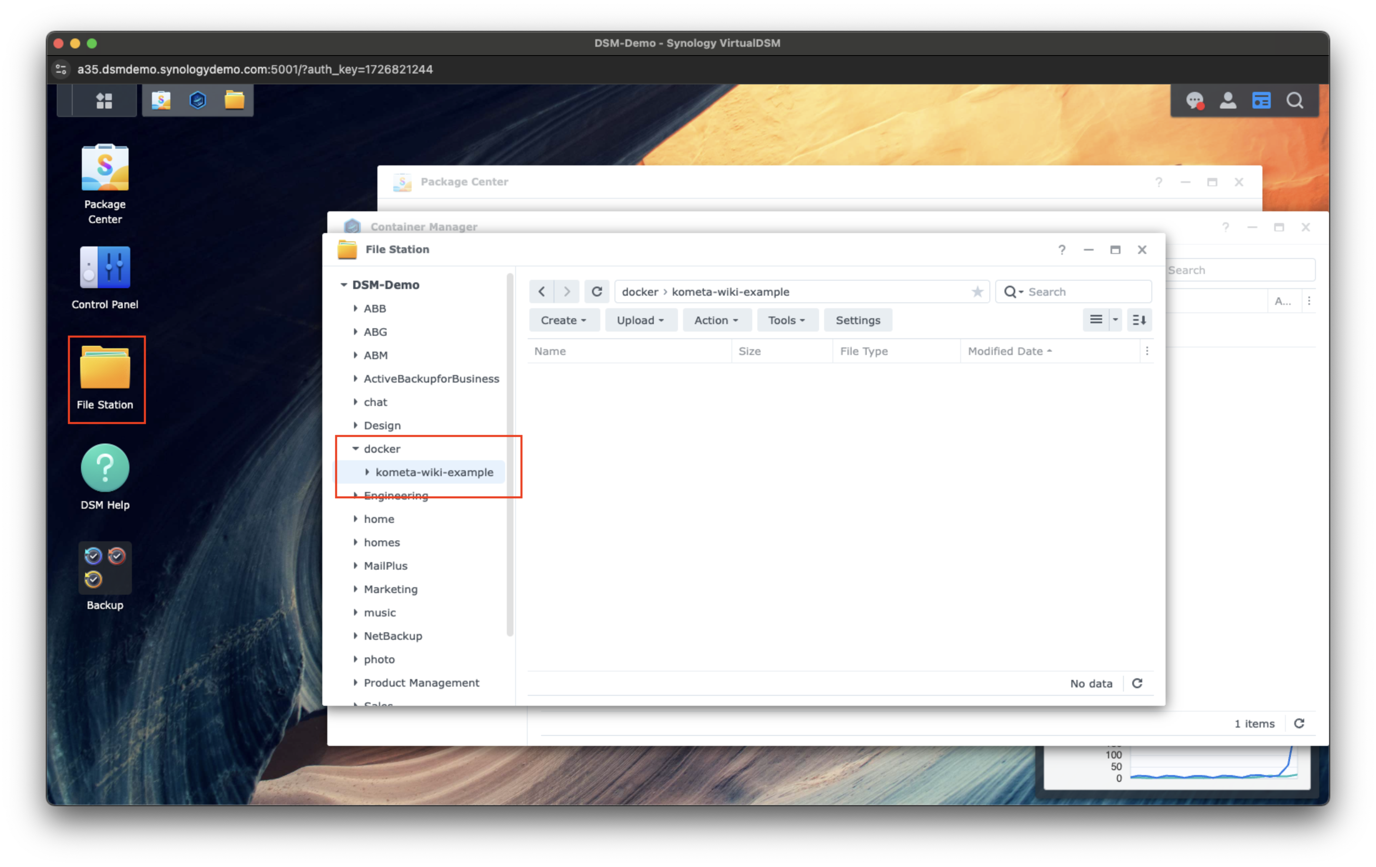Sort files by Size column
Image resolution: width=1376 pixels, height=867 pixels.
pyautogui.click(x=782, y=351)
